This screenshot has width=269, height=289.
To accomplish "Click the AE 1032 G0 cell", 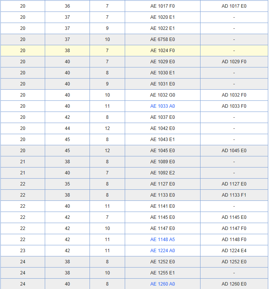I will coord(162,95).
